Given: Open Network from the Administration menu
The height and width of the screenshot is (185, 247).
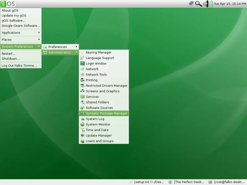Looking at the screenshot, I should point(104,69).
